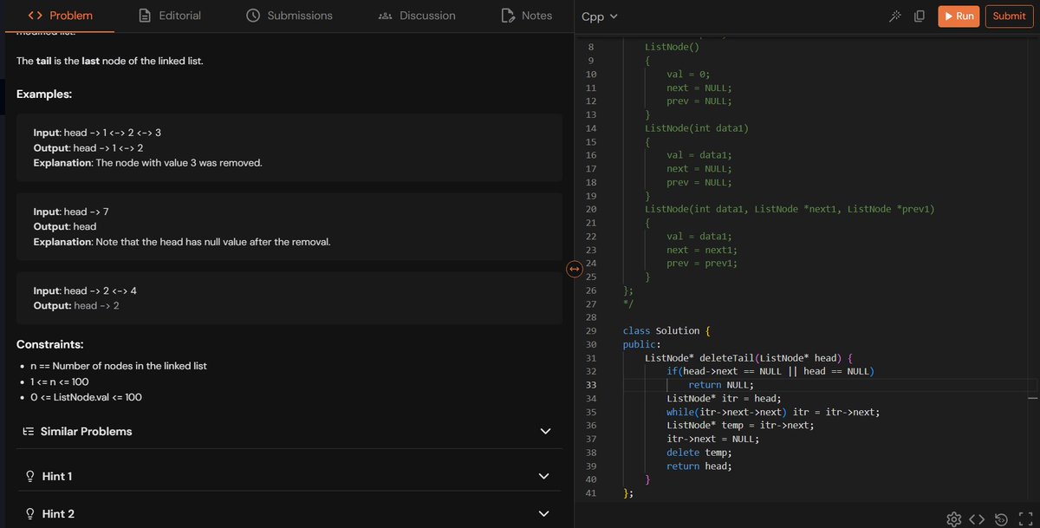The image size is (1040, 528).
Task: Click 'itr->next = NULL;' code line
Action: coord(712,439)
